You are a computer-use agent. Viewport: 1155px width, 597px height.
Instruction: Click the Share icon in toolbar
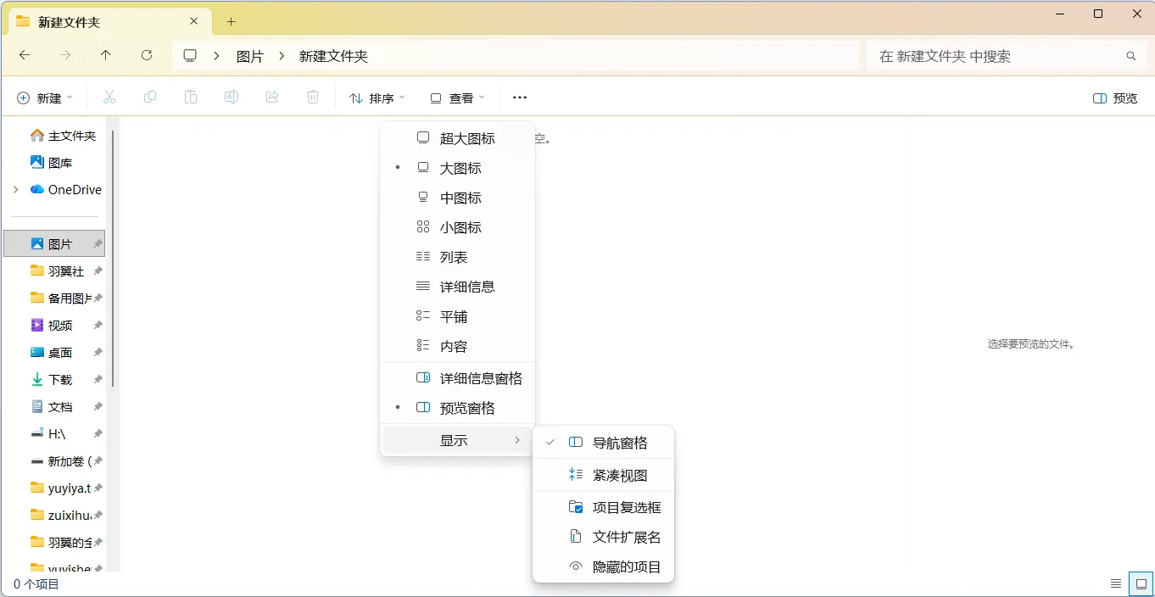pos(272,98)
